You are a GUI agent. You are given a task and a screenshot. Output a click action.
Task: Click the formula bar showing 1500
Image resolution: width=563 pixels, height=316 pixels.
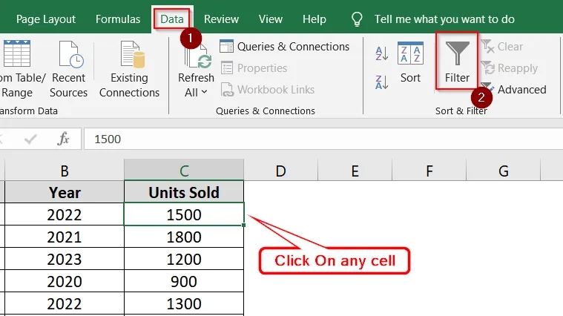tap(323, 139)
